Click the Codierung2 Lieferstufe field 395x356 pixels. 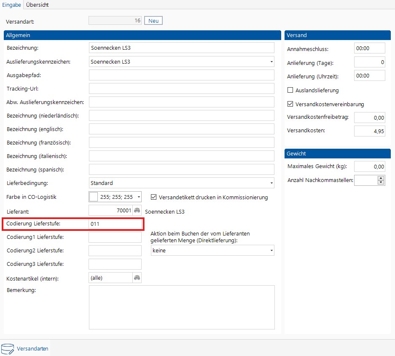tap(115, 251)
